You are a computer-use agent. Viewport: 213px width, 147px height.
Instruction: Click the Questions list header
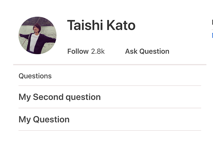(35, 76)
